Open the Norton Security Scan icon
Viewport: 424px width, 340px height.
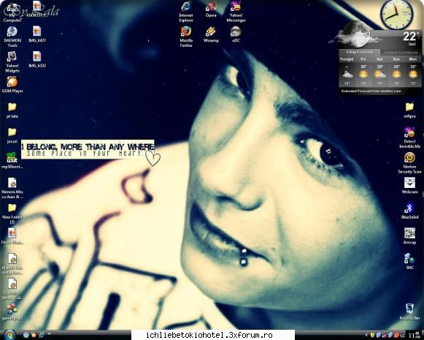(x=409, y=163)
